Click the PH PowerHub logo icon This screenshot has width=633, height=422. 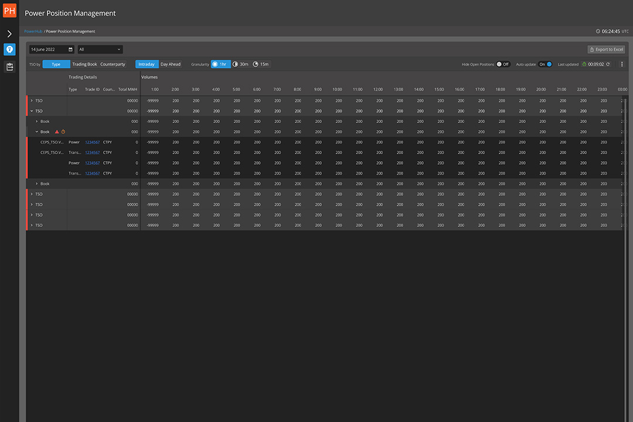point(9,11)
